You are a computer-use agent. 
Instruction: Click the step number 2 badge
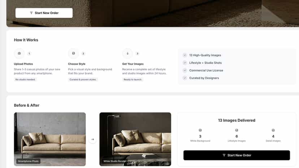point(83,53)
